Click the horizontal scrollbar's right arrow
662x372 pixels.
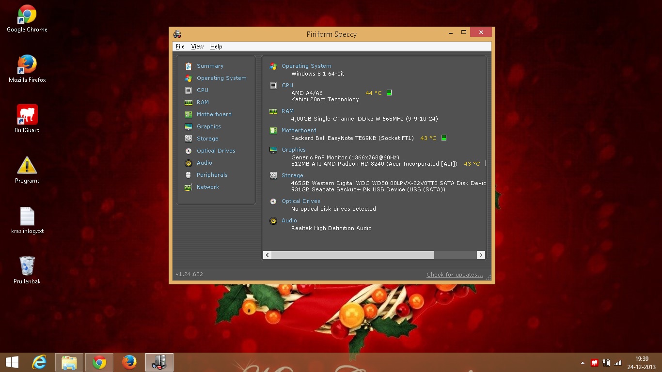coord(481,255)
